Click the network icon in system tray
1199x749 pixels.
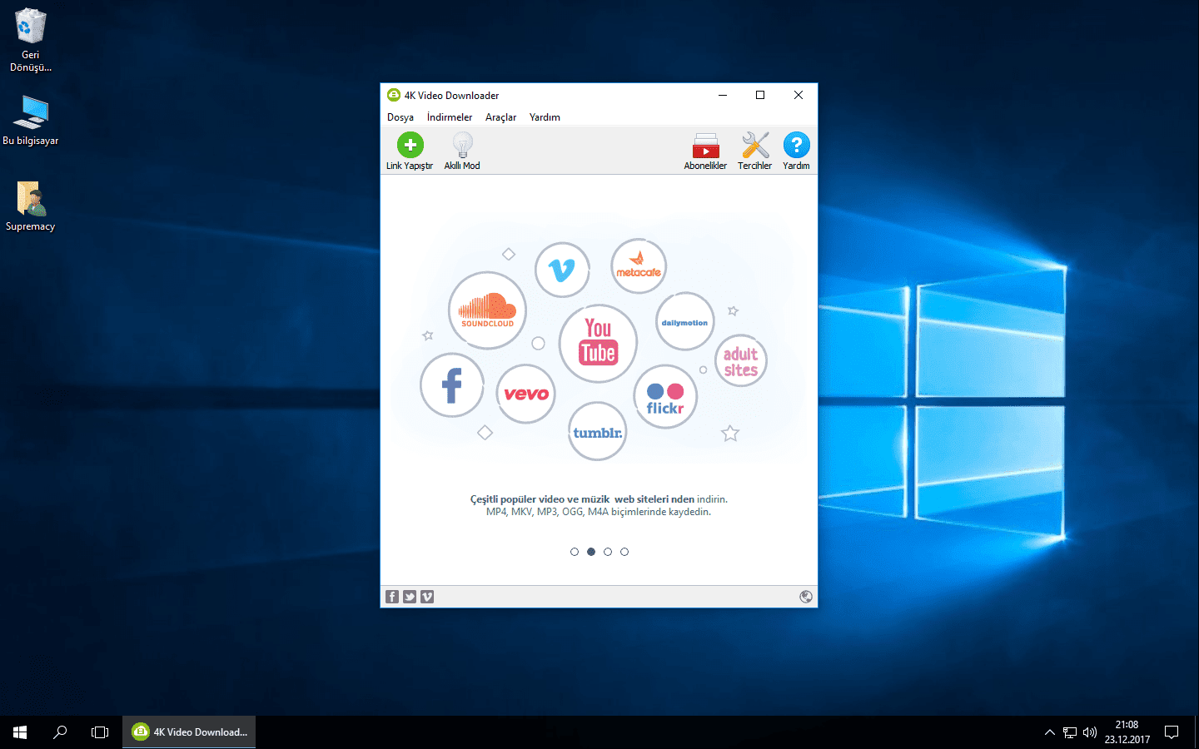click(1070, 732)
